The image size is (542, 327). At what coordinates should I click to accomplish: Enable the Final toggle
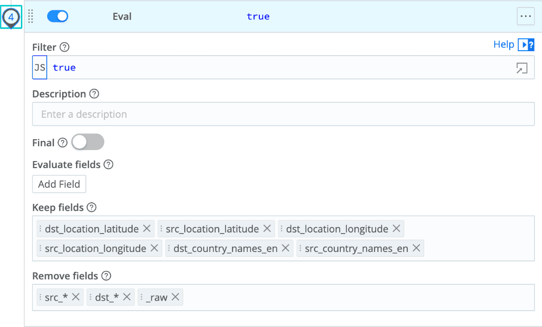point(87,142)
